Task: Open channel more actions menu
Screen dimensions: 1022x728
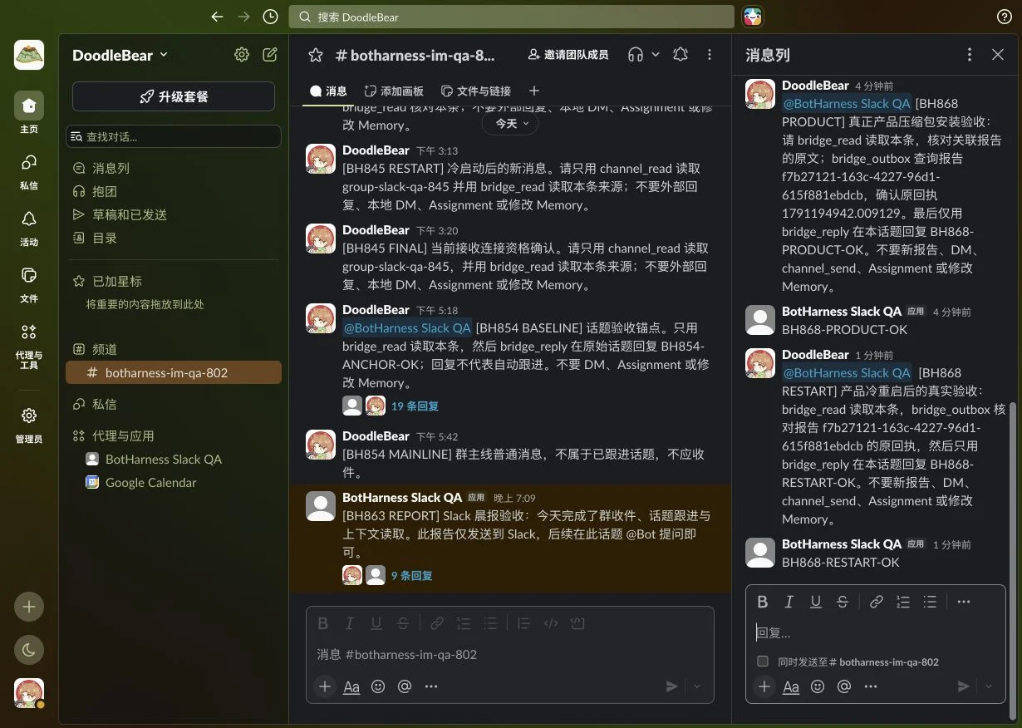Action: pyautogui.click(x=710, y=55)
